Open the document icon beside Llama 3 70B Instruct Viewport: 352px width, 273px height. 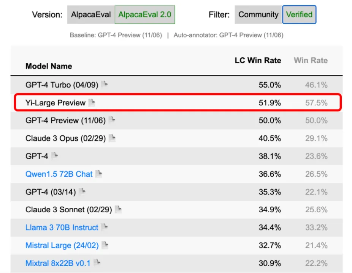pyautogui.click(x=105, y=227)
